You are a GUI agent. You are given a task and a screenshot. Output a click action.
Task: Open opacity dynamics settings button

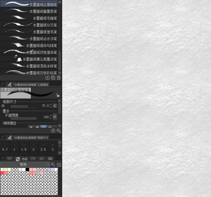(x=55, y=117)
